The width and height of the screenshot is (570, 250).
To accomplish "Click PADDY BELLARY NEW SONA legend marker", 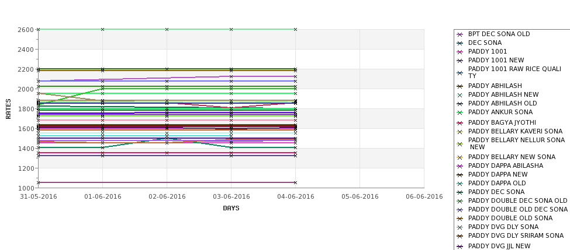I will coord(460,157).
